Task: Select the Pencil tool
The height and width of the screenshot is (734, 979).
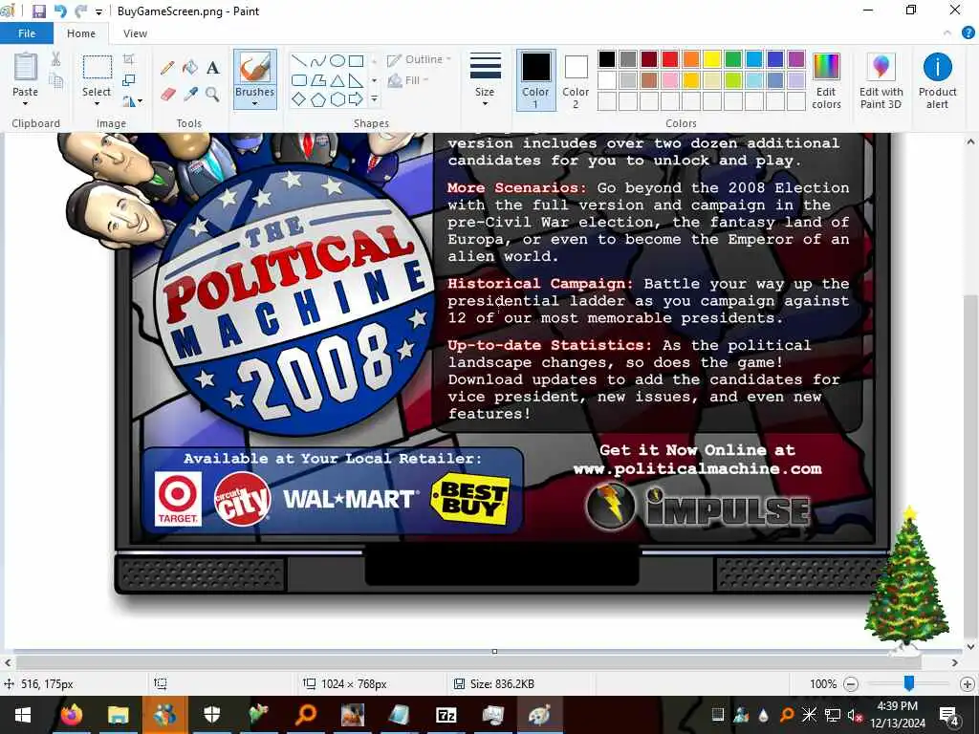Action: pyautogui.click(x=166, y=68)
